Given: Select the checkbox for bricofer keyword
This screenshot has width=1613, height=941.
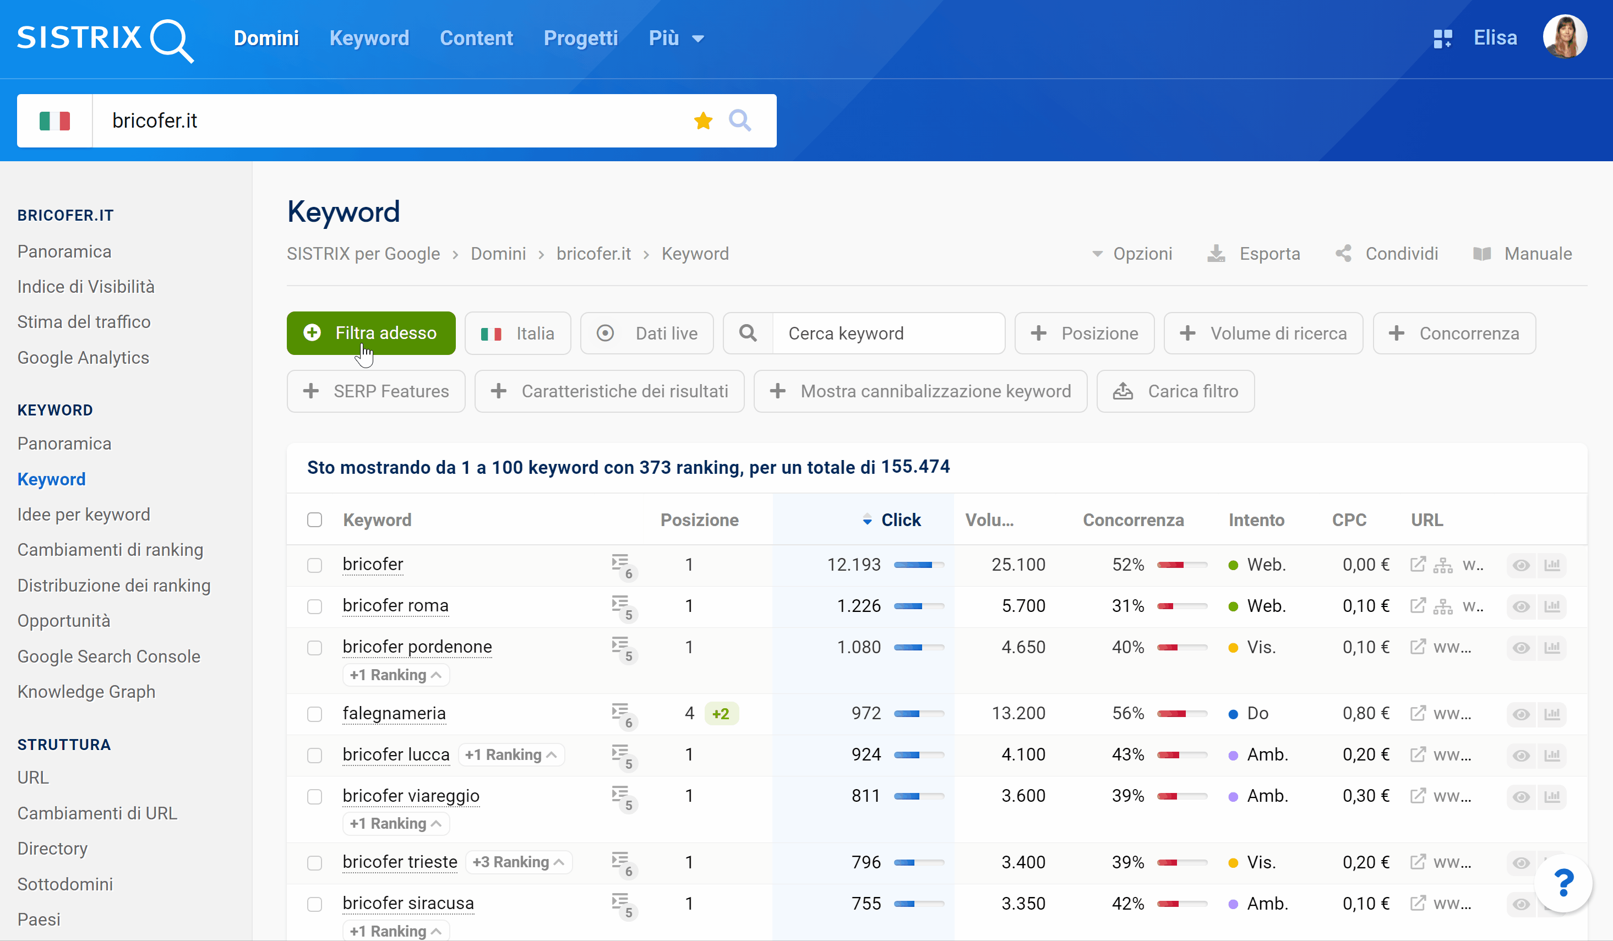Looking at the screenshot, I should (314, 565).
